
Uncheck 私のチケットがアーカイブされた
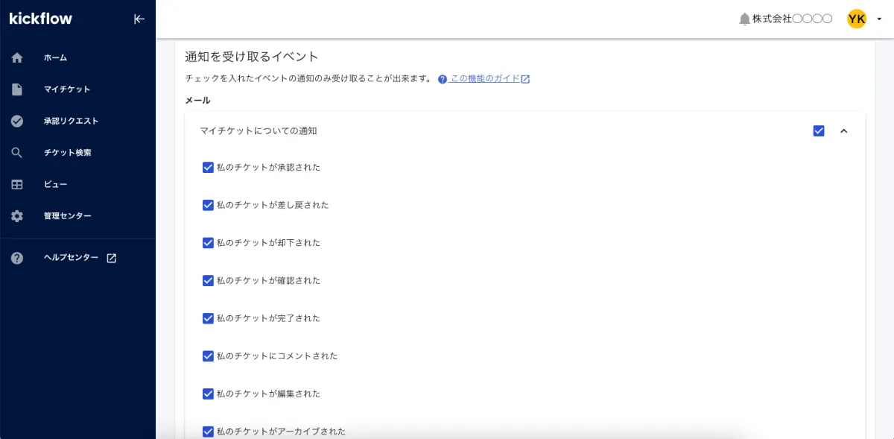pos(208,431)
